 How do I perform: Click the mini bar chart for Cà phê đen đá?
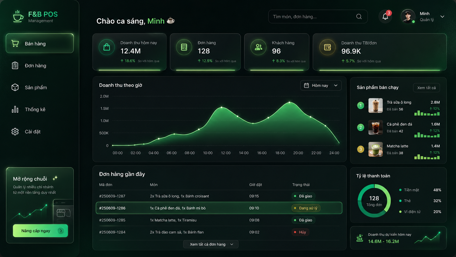click(x=427, y=135)
